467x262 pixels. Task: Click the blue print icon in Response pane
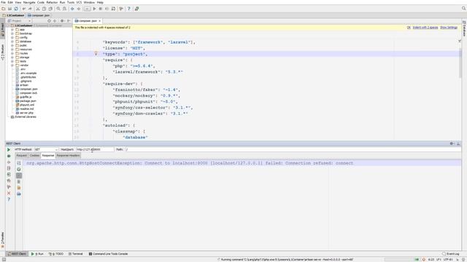tap(19, 194)
